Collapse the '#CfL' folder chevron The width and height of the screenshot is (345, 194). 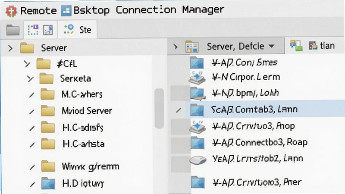27,64
